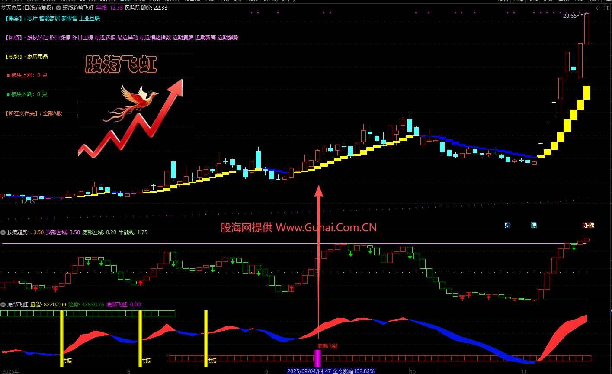The height and width of the screenshot is (374, 612).
Task: Expand the 顶底趋势 indicator menu
Action: click(3, 232)
